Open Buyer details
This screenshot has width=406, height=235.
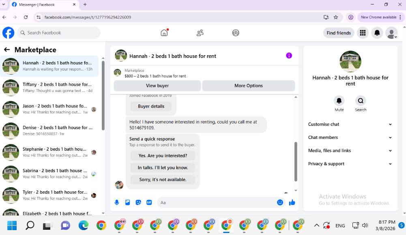pyautogui.click(x=151, y=106)
